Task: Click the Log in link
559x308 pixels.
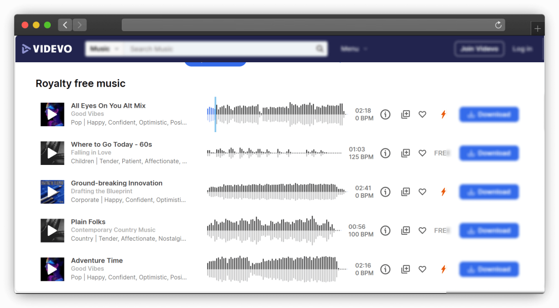Action: point(522,49)
